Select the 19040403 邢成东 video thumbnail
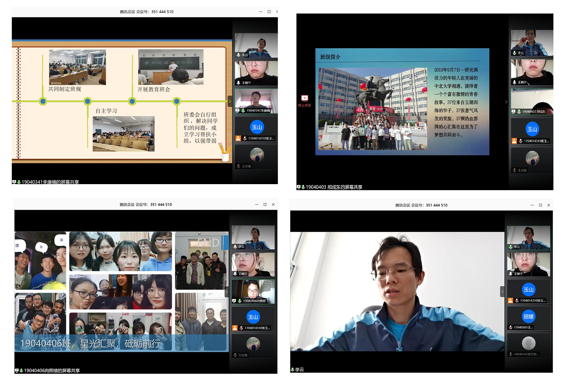The image size is (563, 380). click(532, 101)
